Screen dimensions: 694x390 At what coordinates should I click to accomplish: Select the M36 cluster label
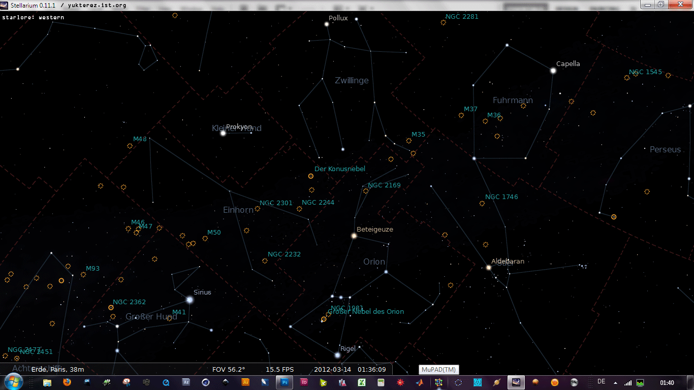(494, 115)
